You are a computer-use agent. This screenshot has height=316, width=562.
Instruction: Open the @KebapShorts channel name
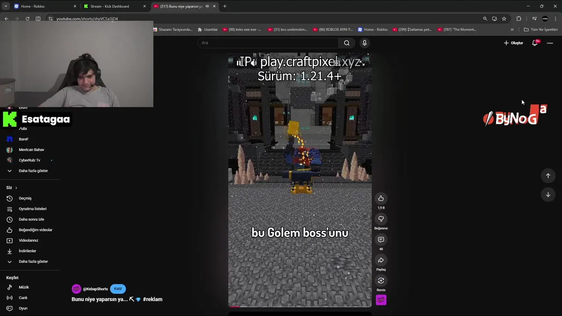95,289
